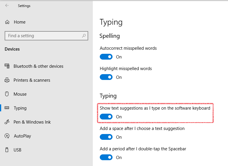Click the Typing keyboard icon
The height and width of the screenshot is (166, 228).
(7, 108)
